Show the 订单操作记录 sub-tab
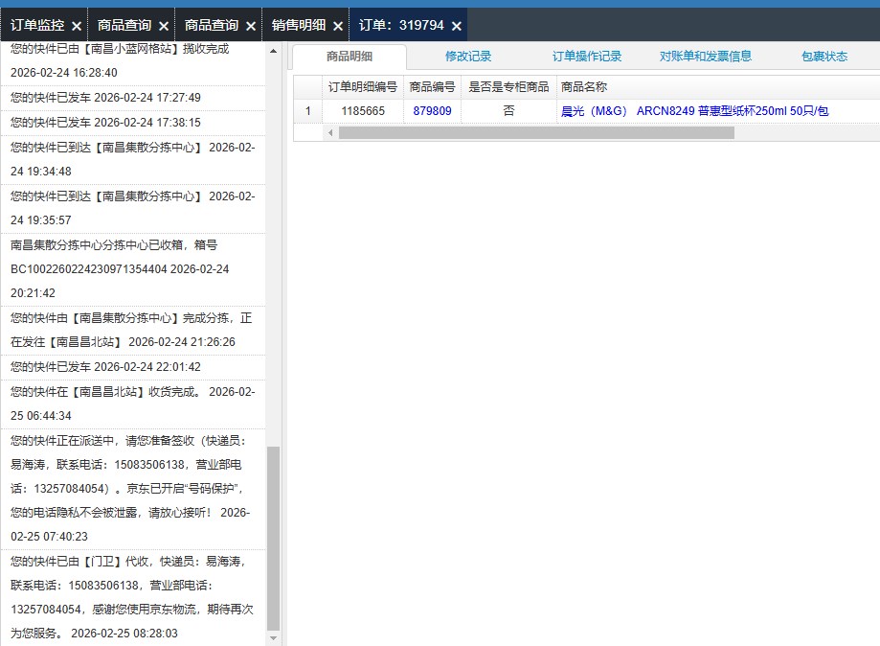Image resolution: width=880 pixels, height=646 pixels. [587, 57]
